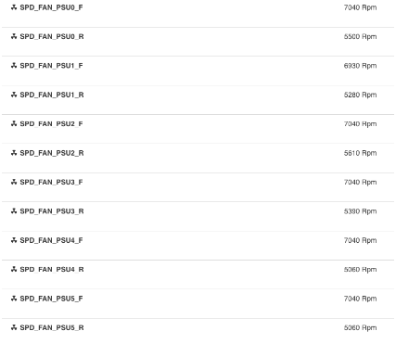The image size is (396, 344).
Task: Select the 5610 Rpm value for PSU2_R
Action: pos(360,153)
